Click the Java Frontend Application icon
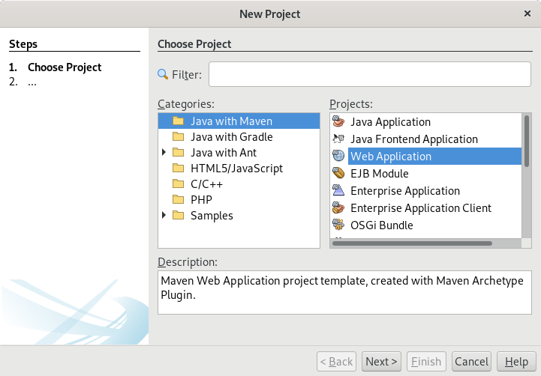The height and width of the screenshot is (376, 541). pyautogui.click(x=338, y=139)
